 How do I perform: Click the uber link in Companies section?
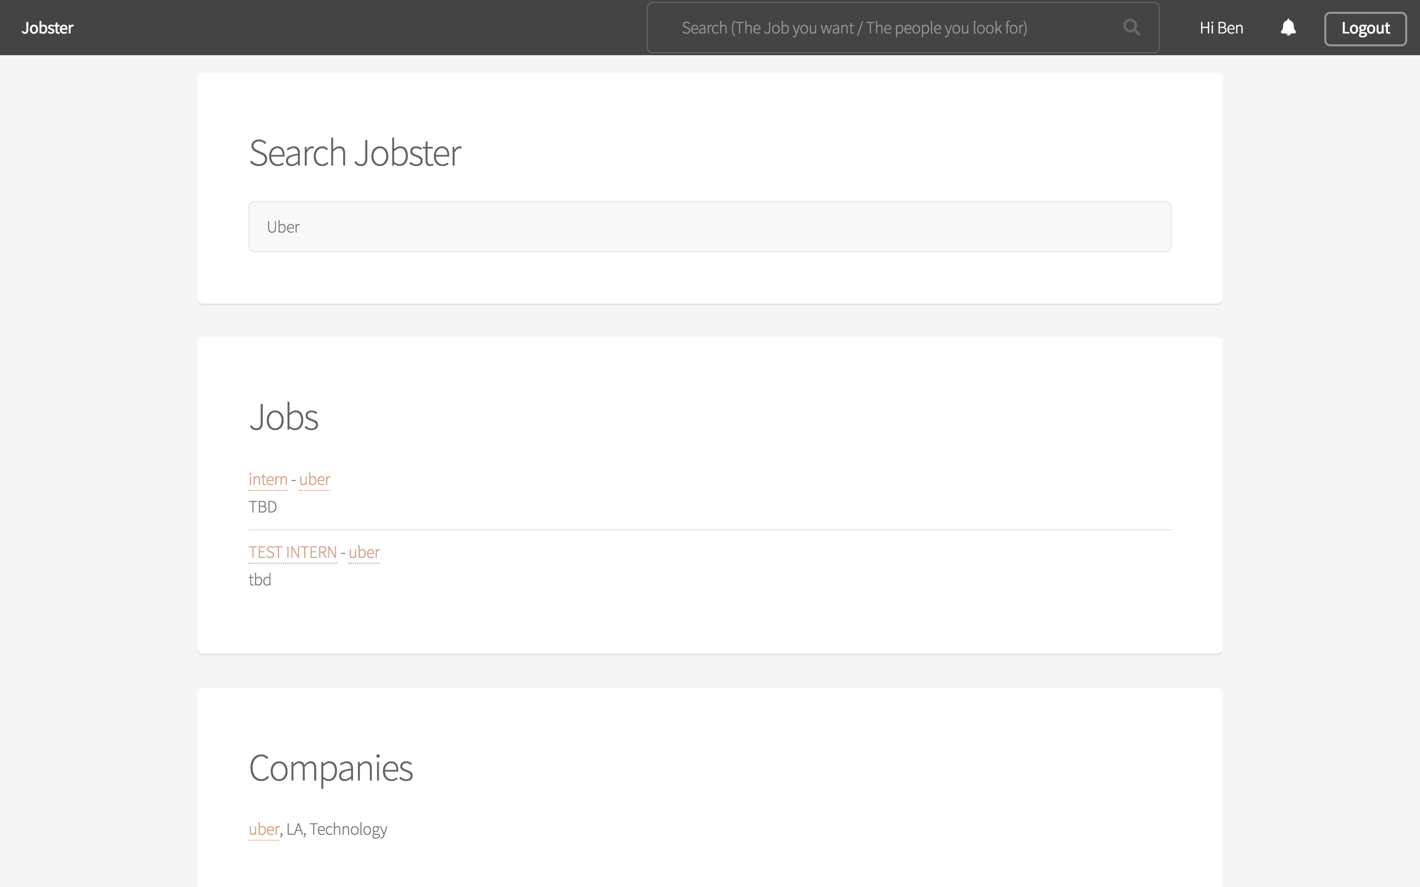(x=264, y=829)
